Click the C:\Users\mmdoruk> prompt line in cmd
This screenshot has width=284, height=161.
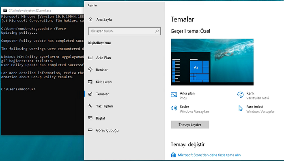pyautogui.click(x=18, y=89)
